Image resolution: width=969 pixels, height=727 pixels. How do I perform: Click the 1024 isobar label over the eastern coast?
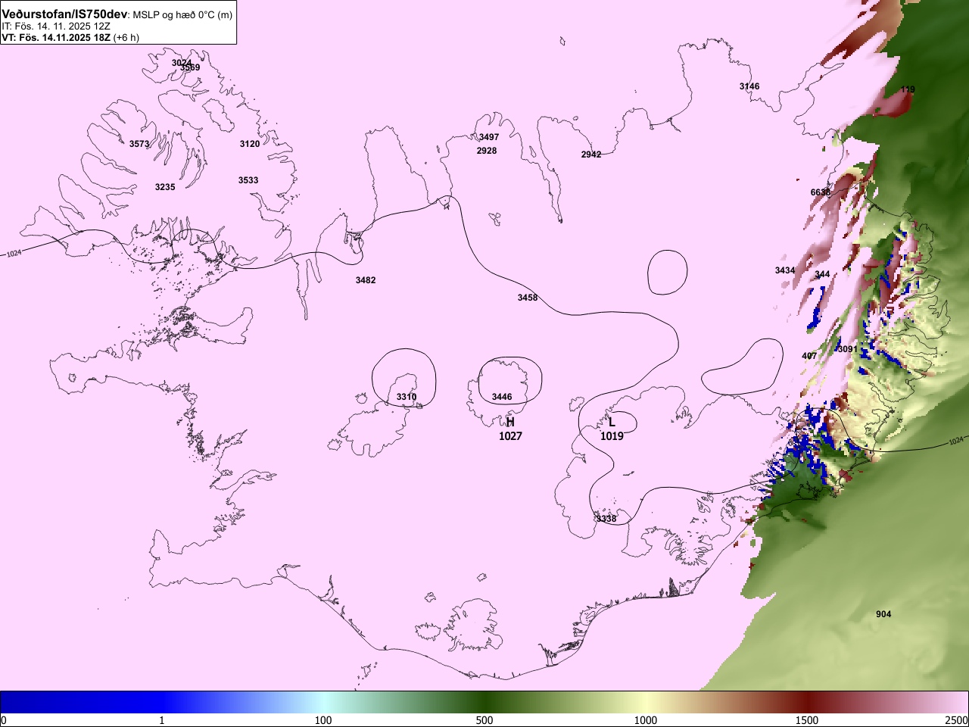(x=956, y=441)
